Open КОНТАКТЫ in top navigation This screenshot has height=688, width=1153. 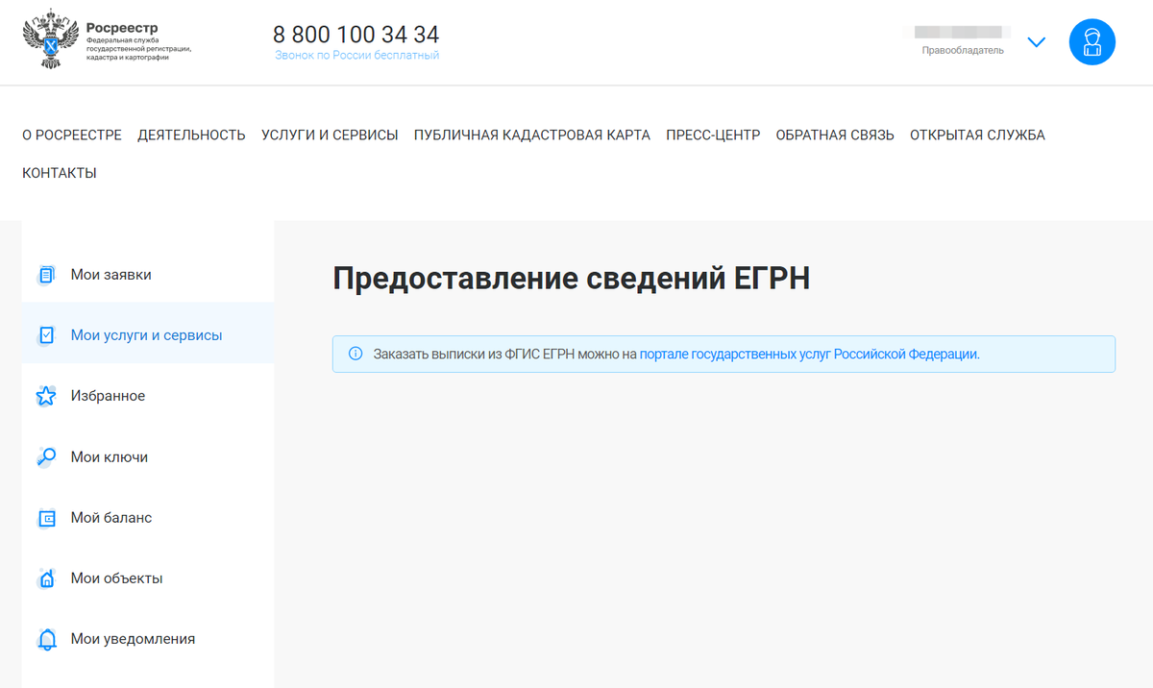point(60,174)
